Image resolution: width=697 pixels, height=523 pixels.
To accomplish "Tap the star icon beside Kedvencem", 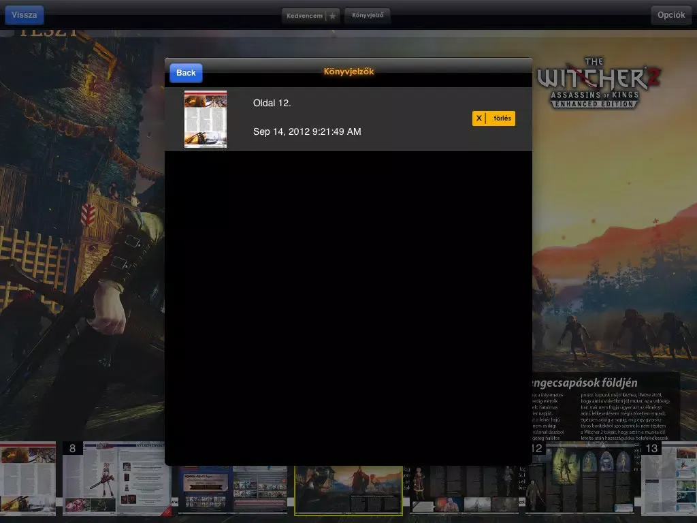I will click(x=332, y=16).
